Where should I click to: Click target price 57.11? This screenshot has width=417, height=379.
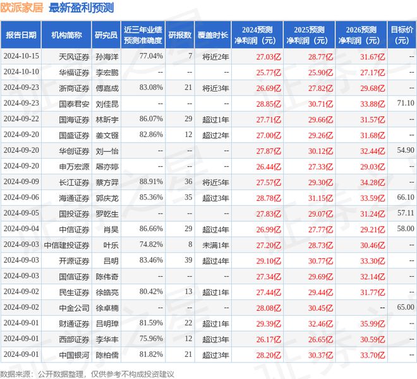click(406, 213)
